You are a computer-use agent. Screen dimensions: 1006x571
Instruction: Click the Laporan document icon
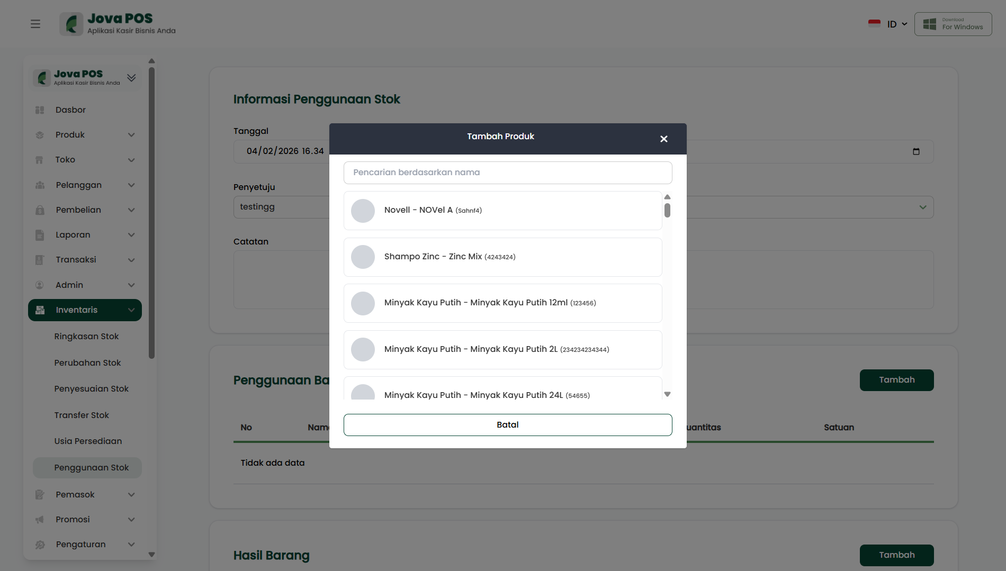coord(40,235)
